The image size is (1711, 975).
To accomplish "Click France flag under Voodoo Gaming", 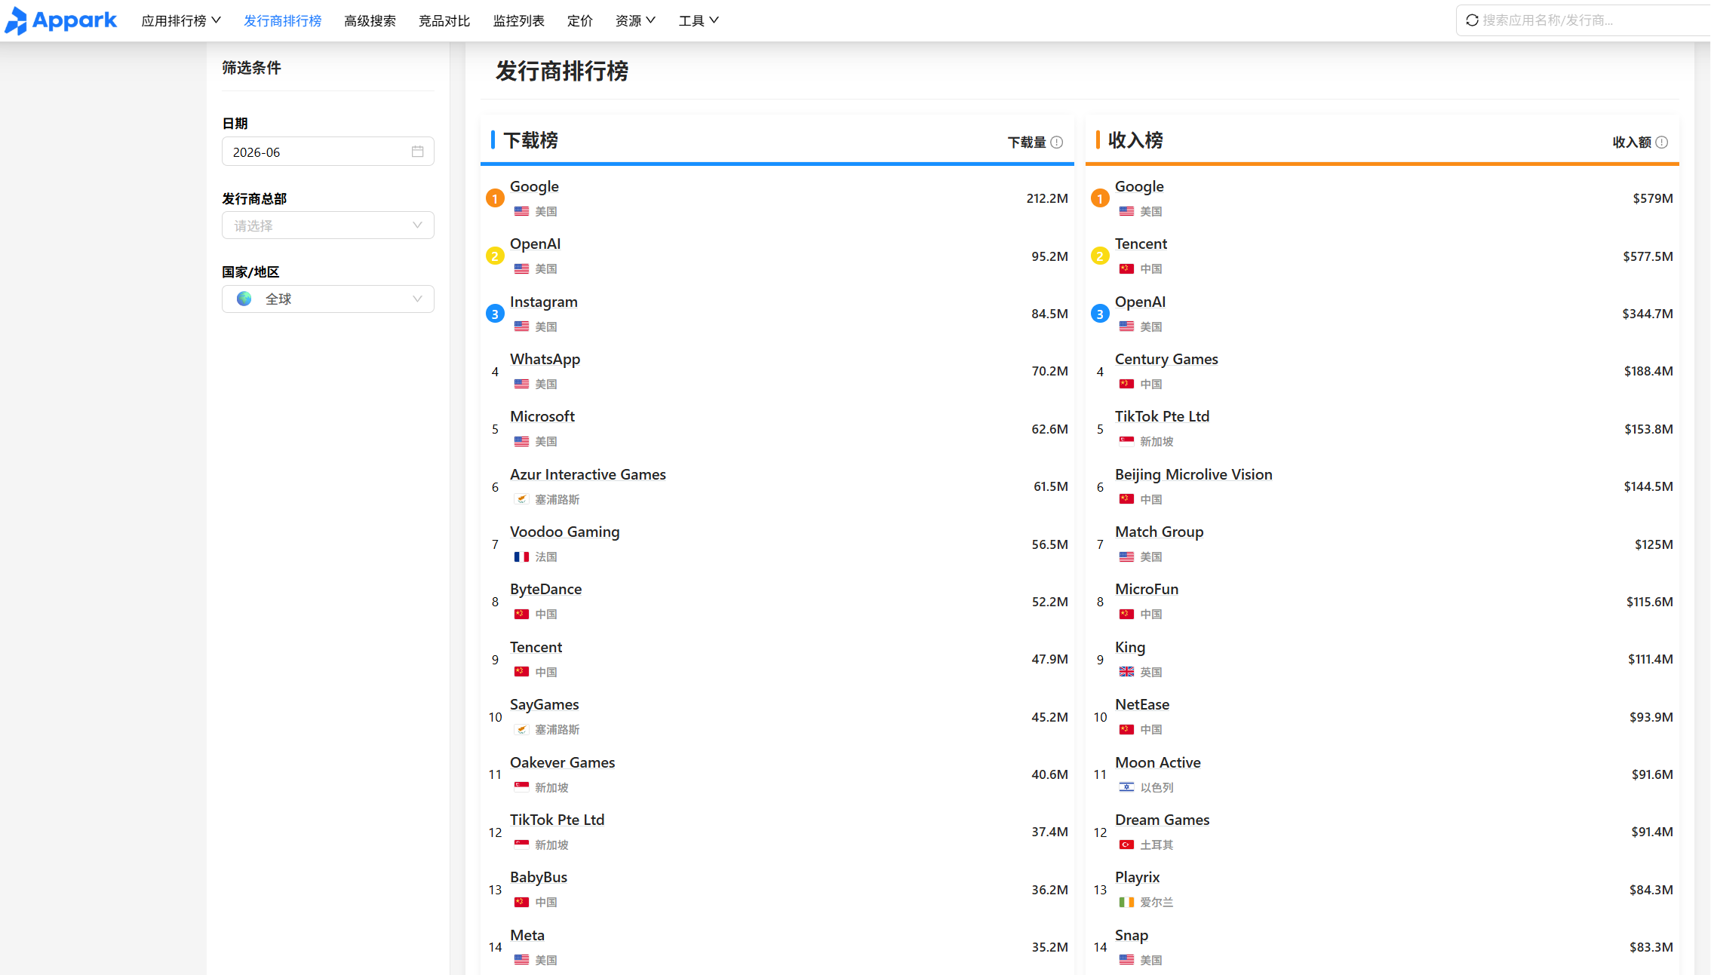I will point(521,556).
